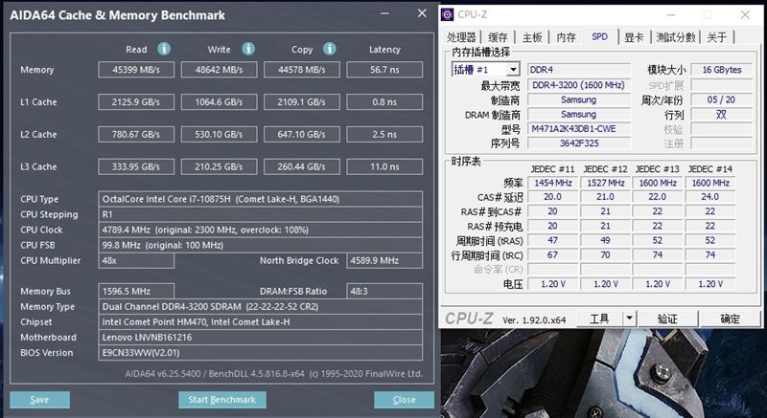Screen dimensions: 767x418
Task: Click the 确定 button in CPU-Z
Action: pos(730,319)
